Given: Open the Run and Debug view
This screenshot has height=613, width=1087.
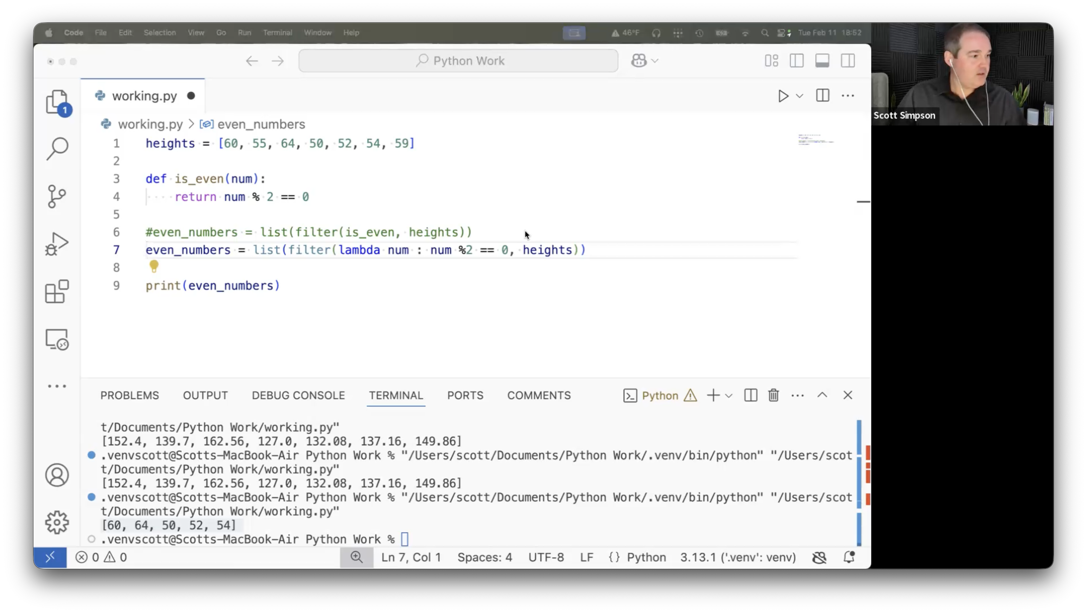Looking at the screenshot, I should [57, 243].
